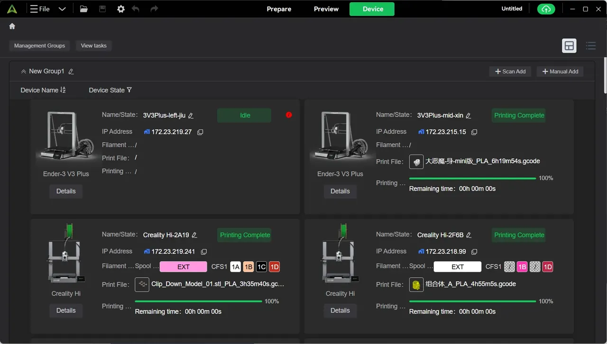The height and width of the screenshot is (344, 607).
Task: Collapse the New Group1 section
Action: 23,72
